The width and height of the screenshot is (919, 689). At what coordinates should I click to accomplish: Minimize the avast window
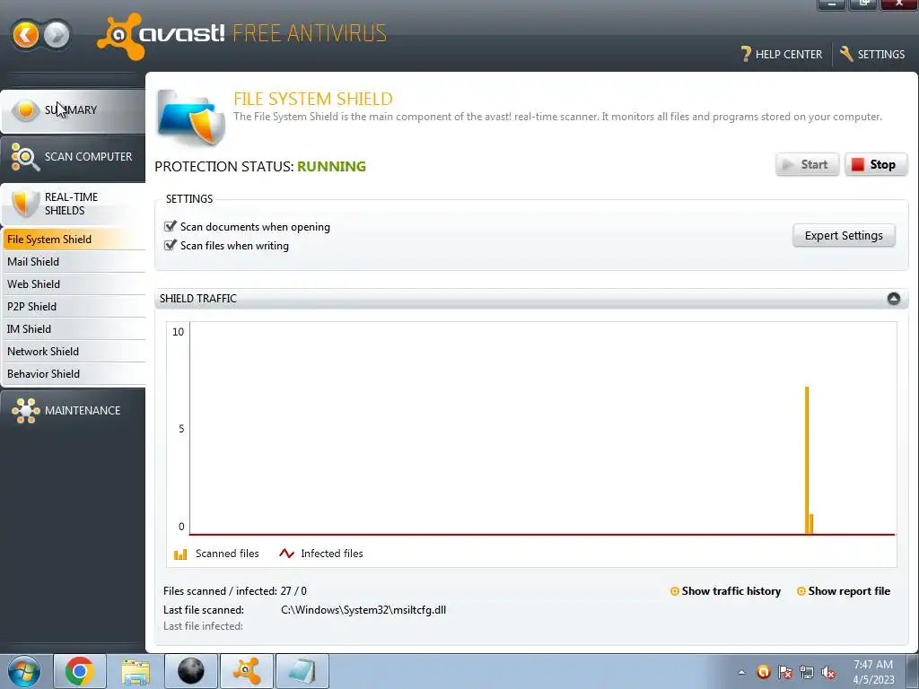pyautogui.click(x=831, y=4)
